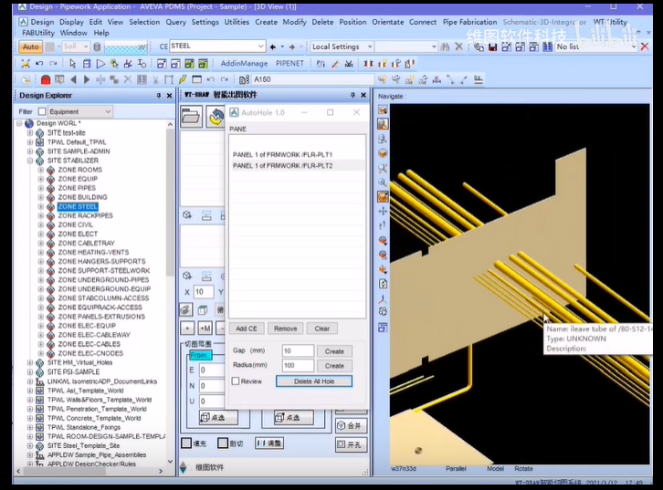Screen dimensions: 663x490
Task: Open the Pipe Fabrication menu
Action: [469, 22]
